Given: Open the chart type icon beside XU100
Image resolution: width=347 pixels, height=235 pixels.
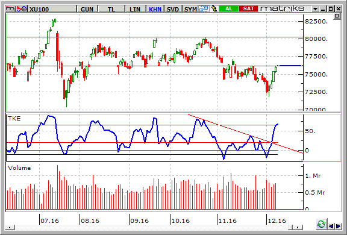Looking at the screenshot, I should (x=22, y=9).
